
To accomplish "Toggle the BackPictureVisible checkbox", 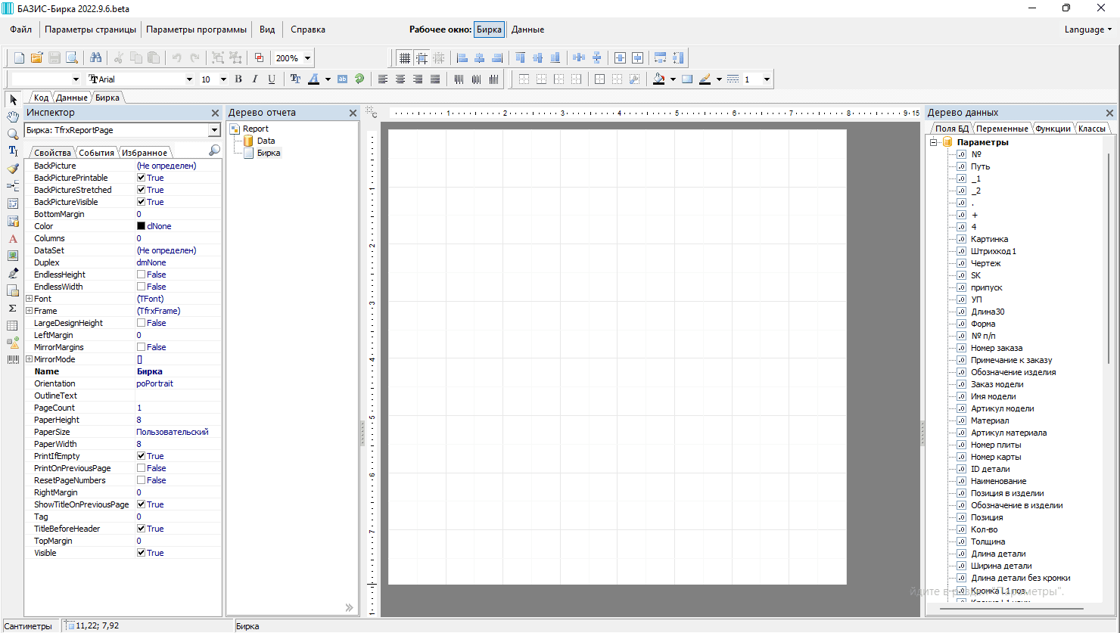I will [141, 202].
